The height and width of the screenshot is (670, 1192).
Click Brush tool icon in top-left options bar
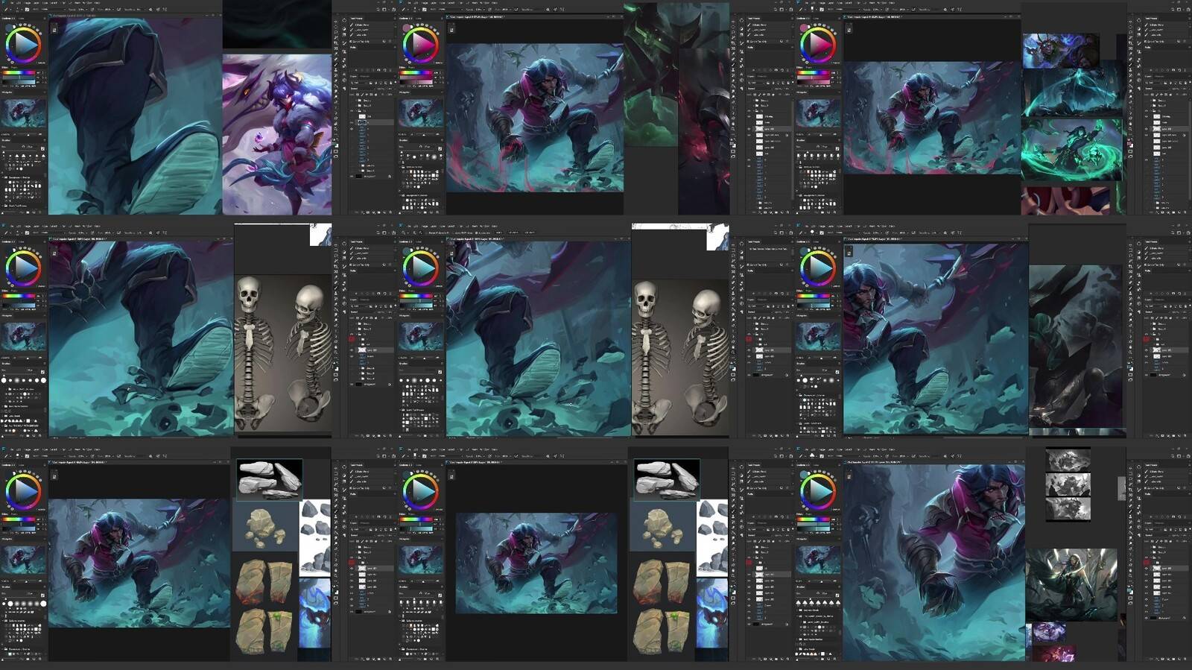pos(7,9)
